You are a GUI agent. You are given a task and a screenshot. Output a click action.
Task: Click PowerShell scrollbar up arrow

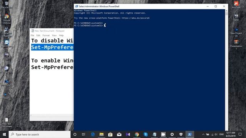pyautogui.click(x=226, y=11)
